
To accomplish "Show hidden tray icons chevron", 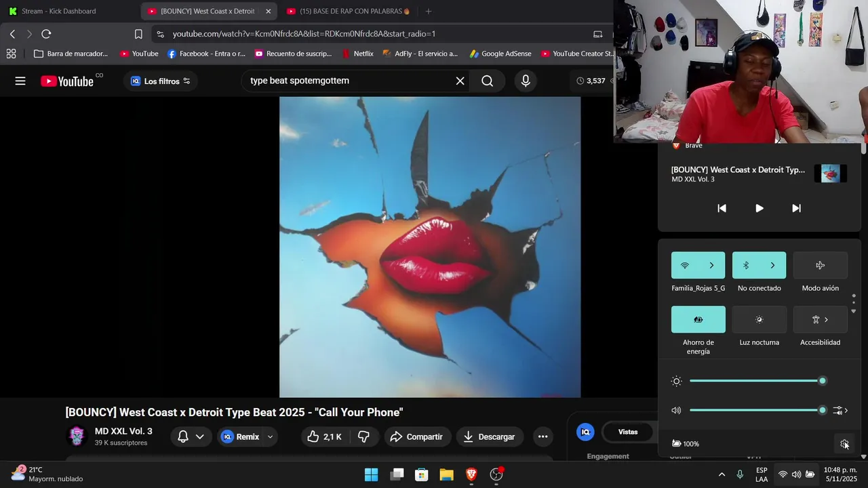I will [722, 474].
